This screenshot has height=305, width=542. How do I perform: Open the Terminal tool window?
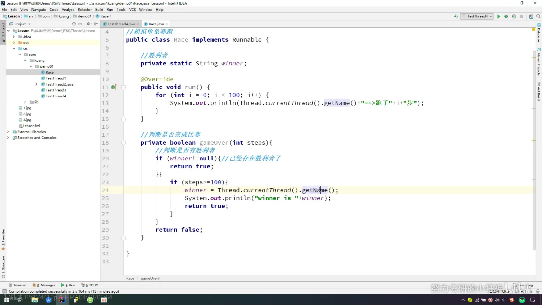click(x=18, y=285)
